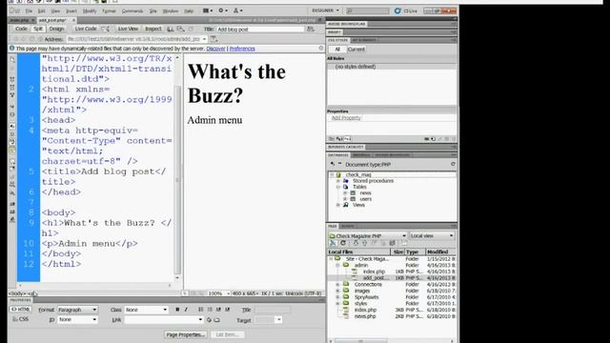The image size is (610, 343).
Task: Click Connect to remote host icon
Action: point(333,243)
